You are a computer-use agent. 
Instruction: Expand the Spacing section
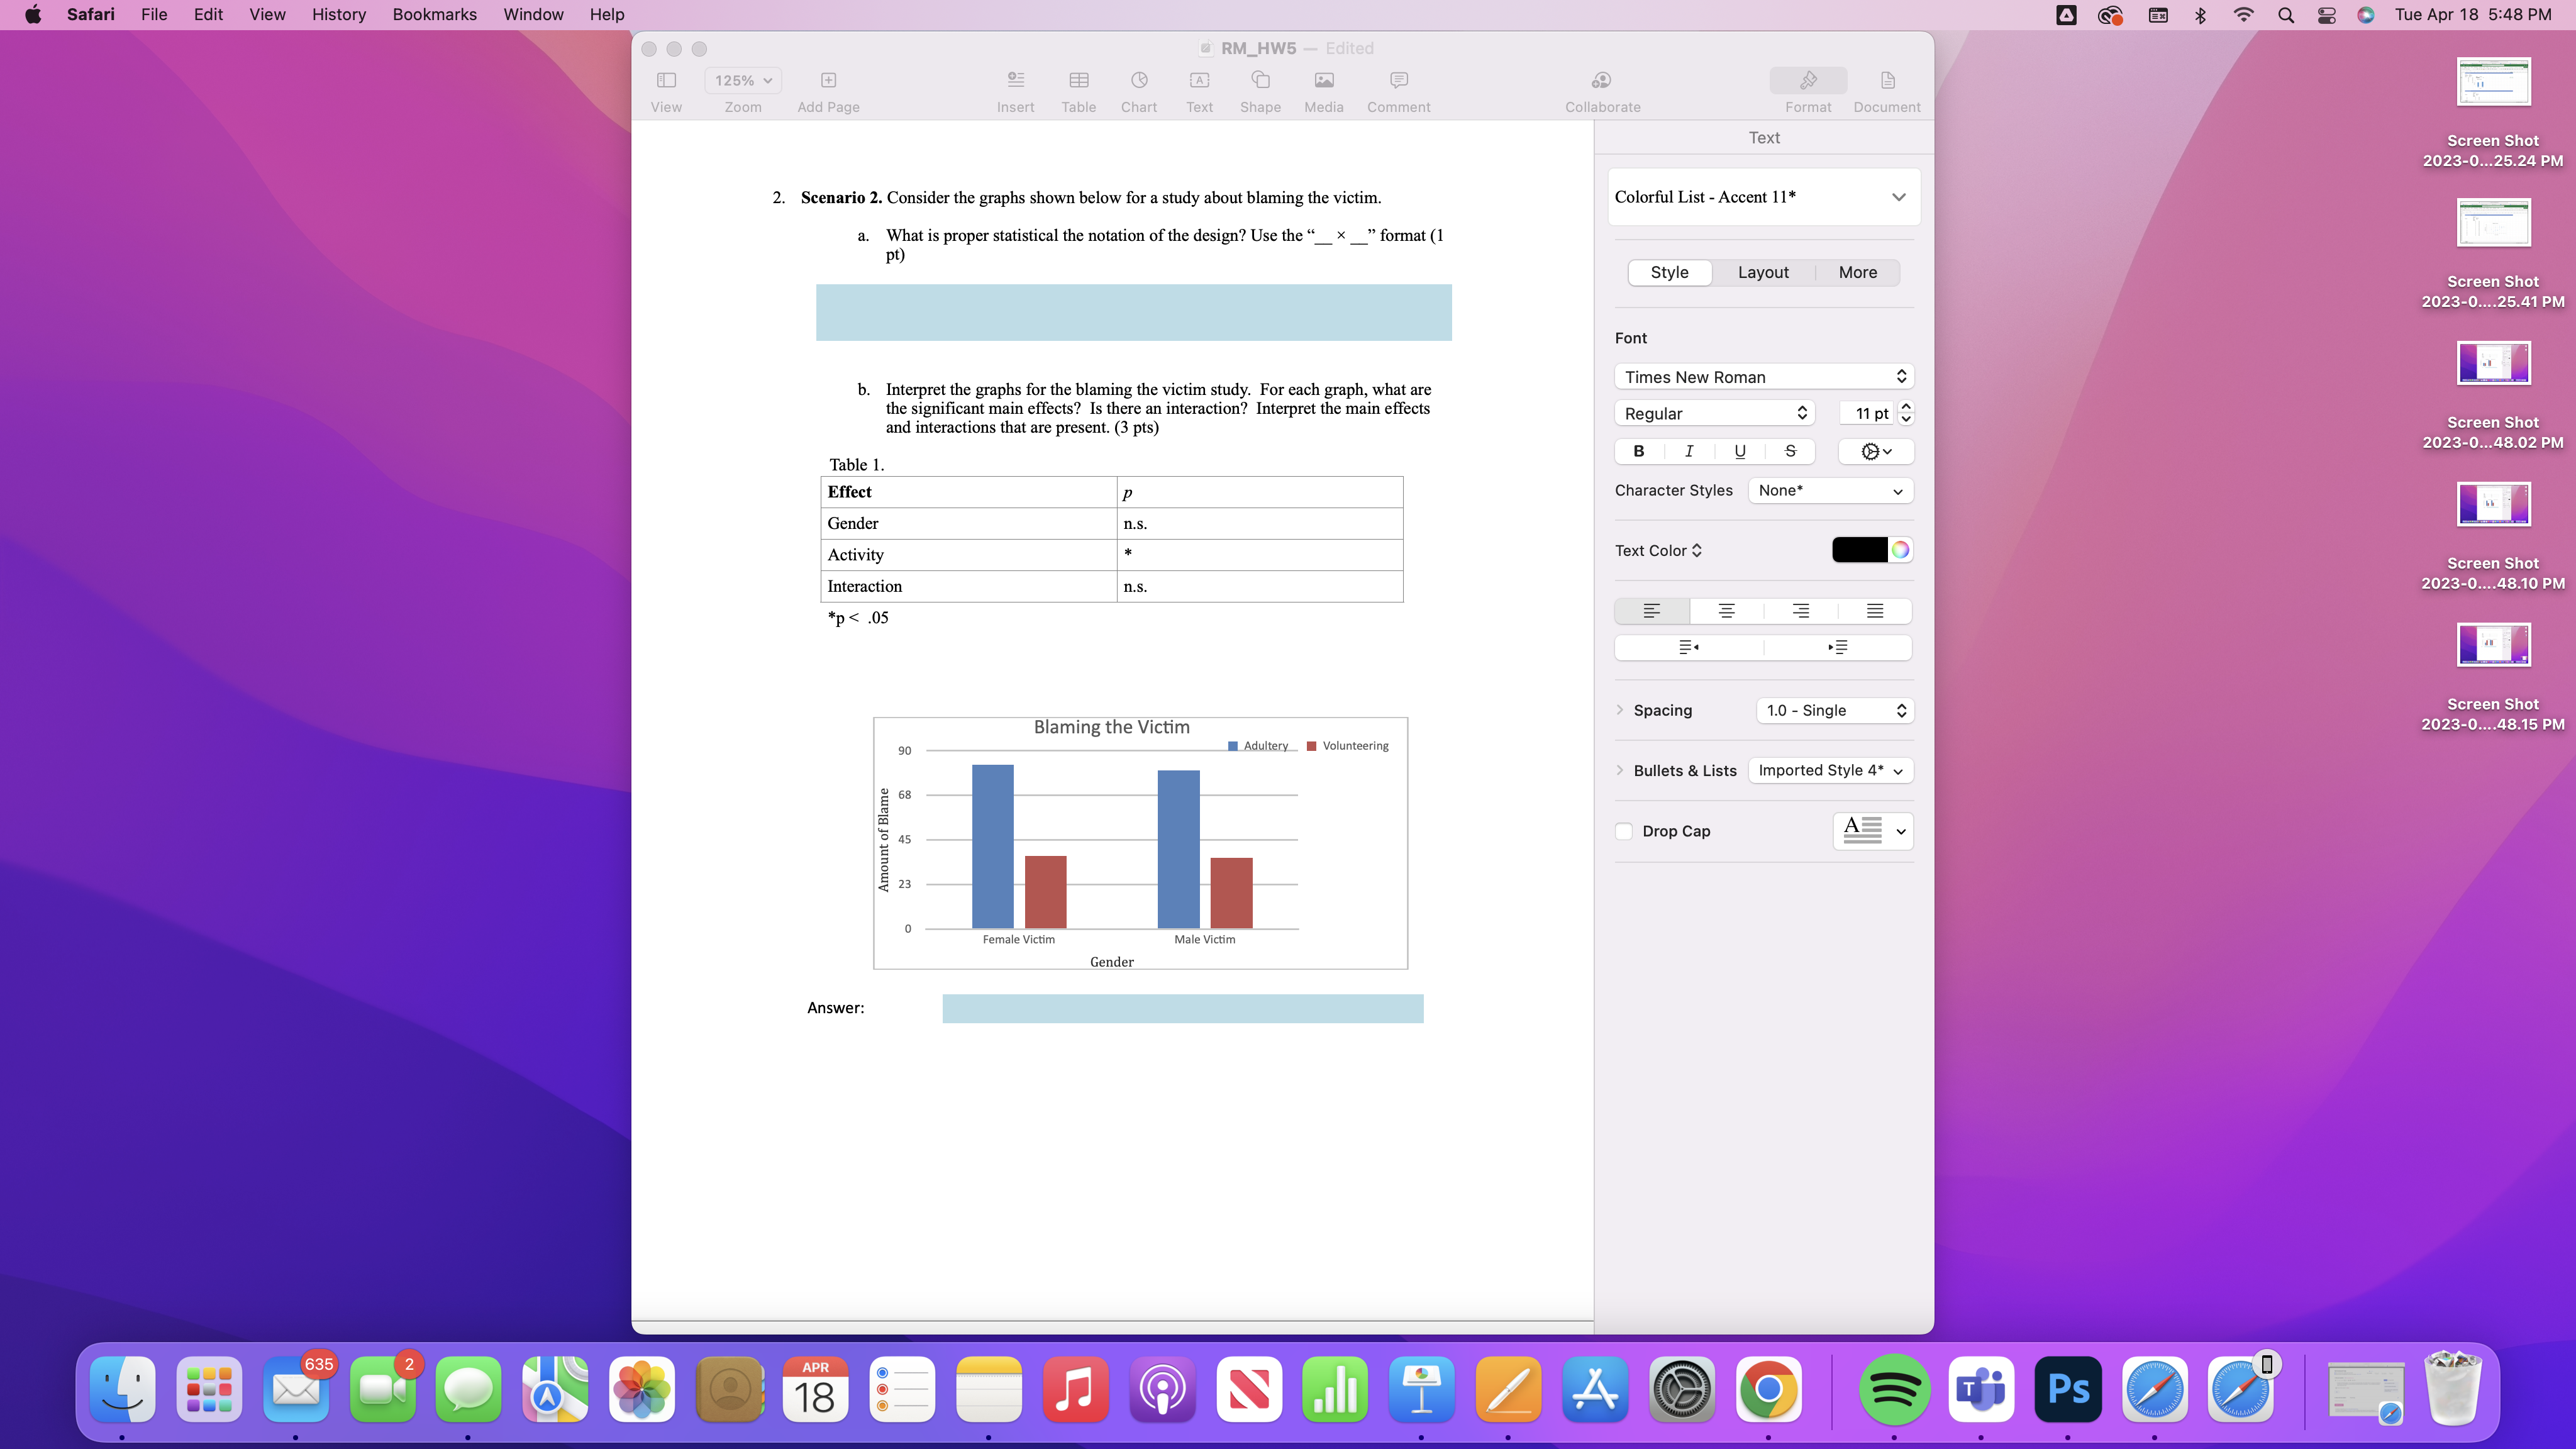1619,710
